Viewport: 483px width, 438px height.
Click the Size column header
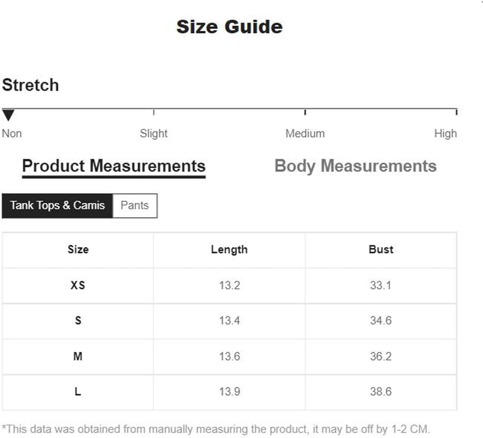[x=78, y=250]
